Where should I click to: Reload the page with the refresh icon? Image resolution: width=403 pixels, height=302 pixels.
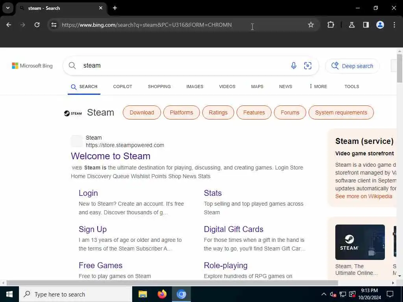tap(37, 25)
